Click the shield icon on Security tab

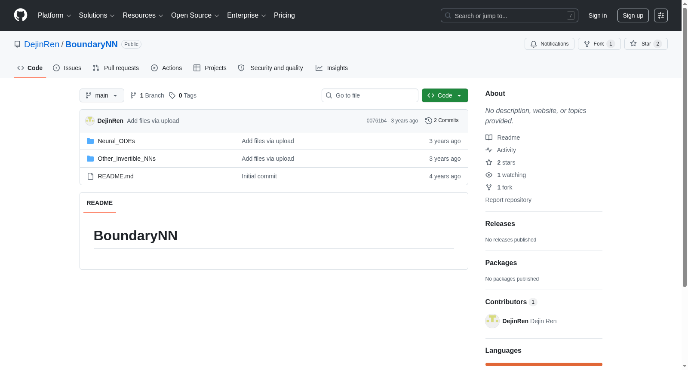click(x=241, y=68)
